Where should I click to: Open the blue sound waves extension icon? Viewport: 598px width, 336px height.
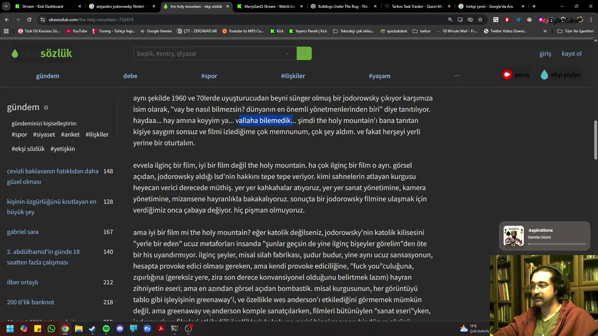(x=518, y=20)
